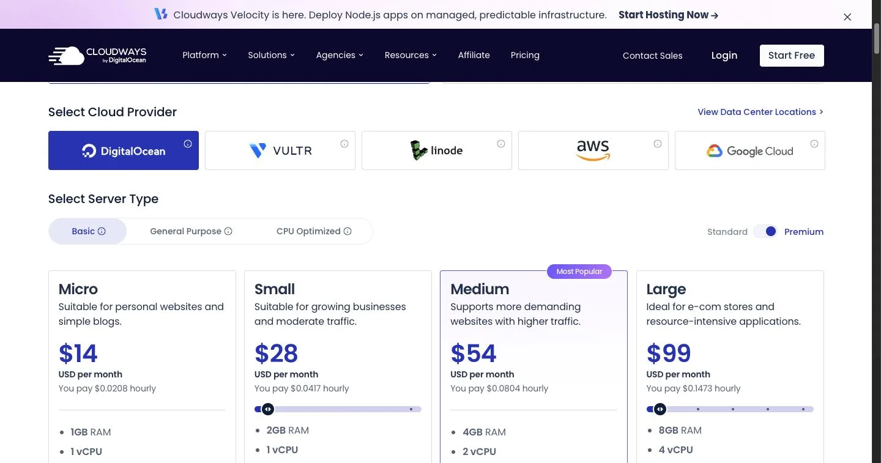Select the Medium plan card title
The image size is (881, 463).
pyautogui.click(x=480, y=289)
